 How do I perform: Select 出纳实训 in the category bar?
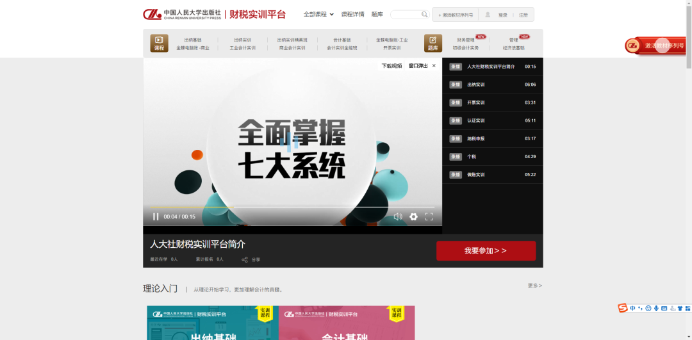tap(242, 40)
